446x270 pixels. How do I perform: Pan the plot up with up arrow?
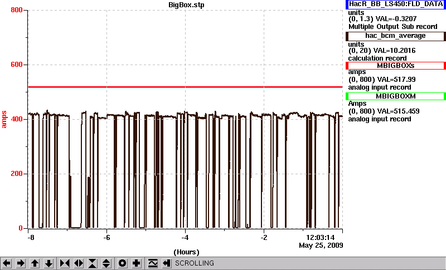[35, 263]
